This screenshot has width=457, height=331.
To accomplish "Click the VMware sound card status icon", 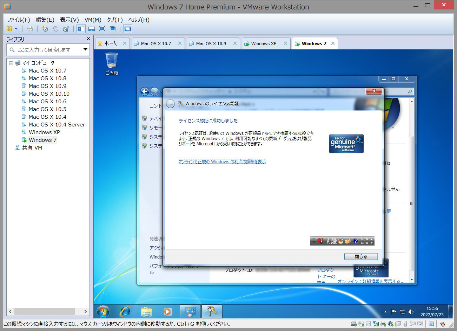I will 391,324.
